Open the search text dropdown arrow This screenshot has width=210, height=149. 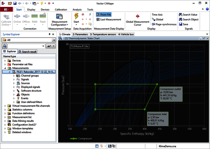click(x=43, y=46)
